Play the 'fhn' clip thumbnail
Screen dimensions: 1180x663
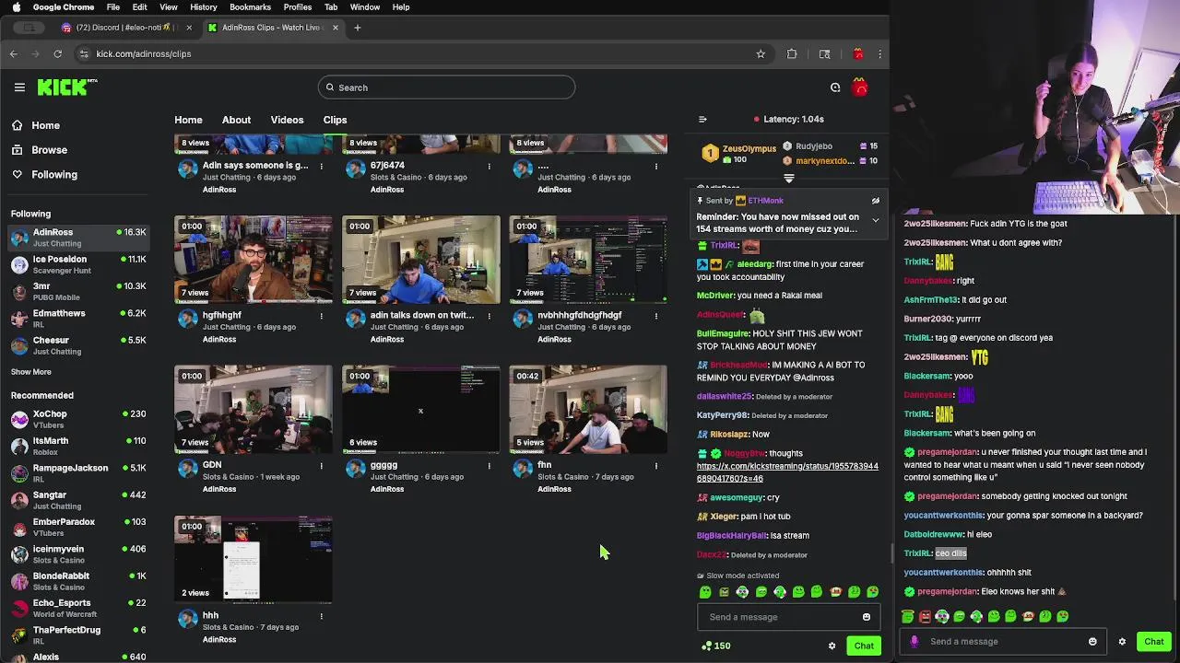(588, 410)
